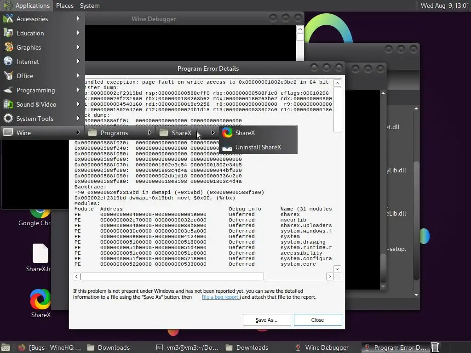The height and width of the screenshot is (353, 471).
Task: Open the Places menu
Action: point(65,6)
